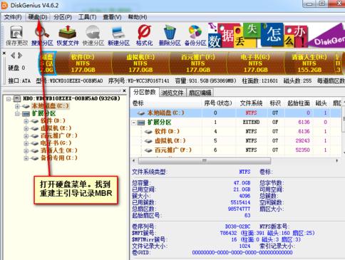Viewport: 345px width, 260px height.
Task: Close the disk bar with the small x
Action: pyautogui.click(x=4, y=53)
